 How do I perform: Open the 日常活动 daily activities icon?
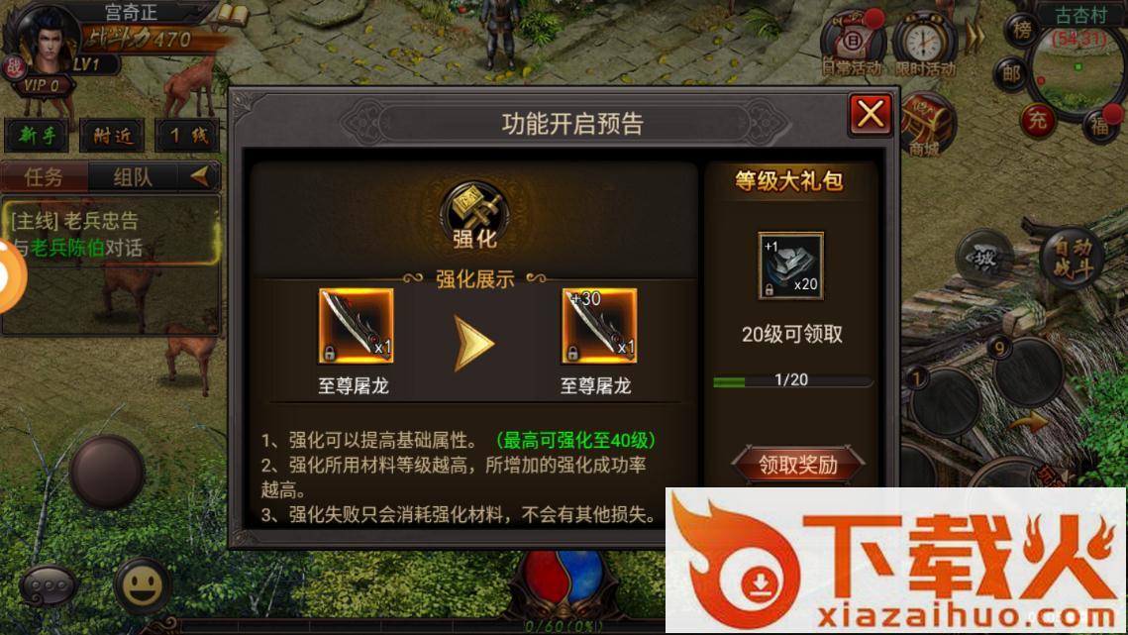tap(853, 44)
